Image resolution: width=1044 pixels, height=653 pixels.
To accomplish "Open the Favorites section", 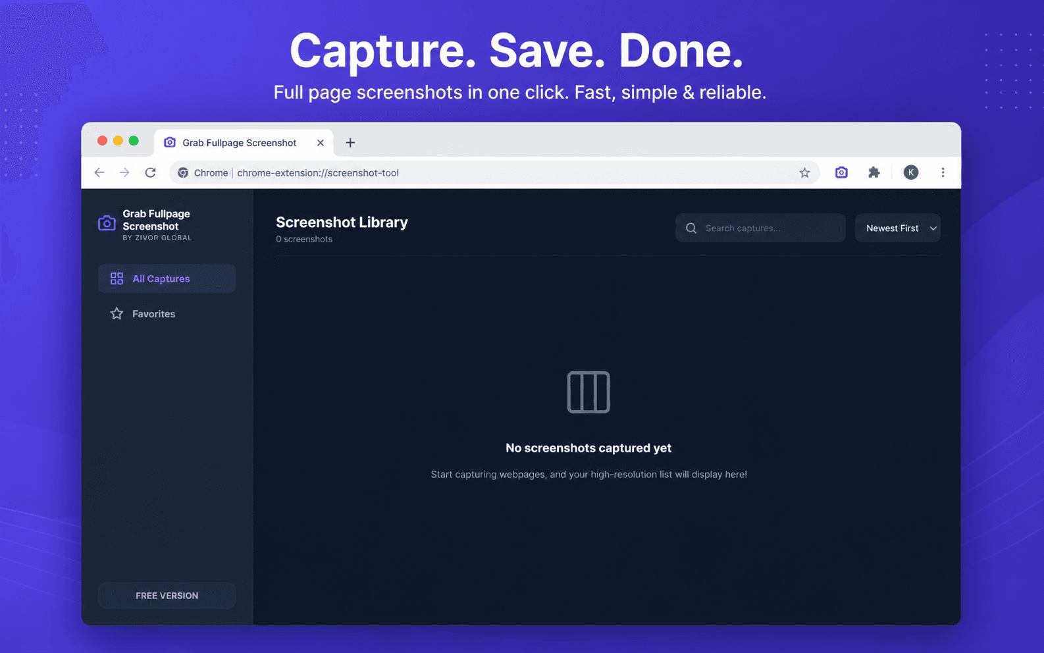I will pos(167,314).
